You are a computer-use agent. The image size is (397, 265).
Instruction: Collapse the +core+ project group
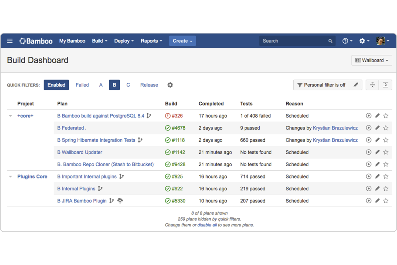10,116
